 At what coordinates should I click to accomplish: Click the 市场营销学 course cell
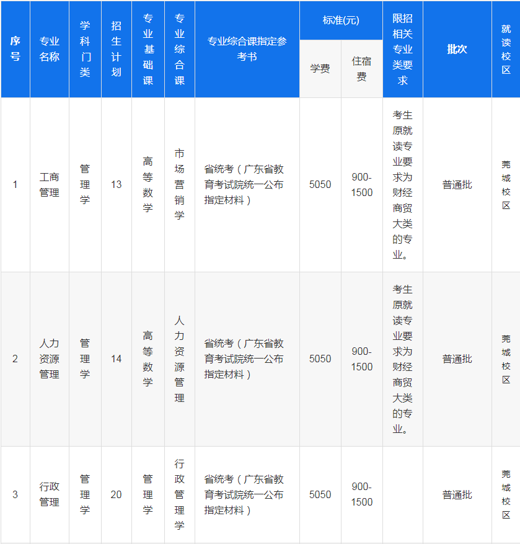[179, 185]
